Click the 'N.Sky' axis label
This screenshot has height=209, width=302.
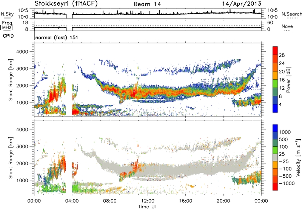click(7, 14)
